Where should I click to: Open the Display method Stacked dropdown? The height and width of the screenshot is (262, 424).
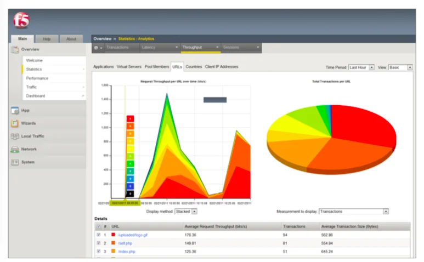point(186,212)
